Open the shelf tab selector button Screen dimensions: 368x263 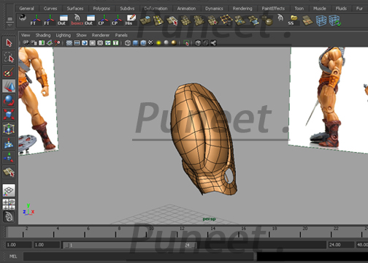(x=9, y=19)
